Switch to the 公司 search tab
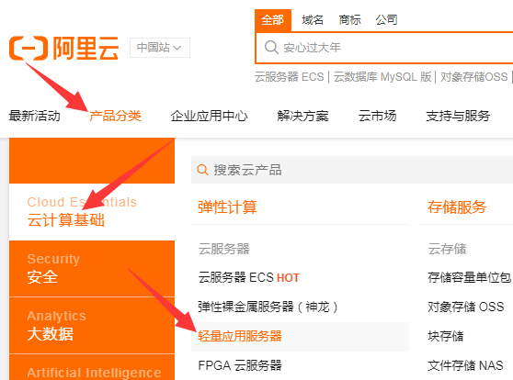 point(386,20)
